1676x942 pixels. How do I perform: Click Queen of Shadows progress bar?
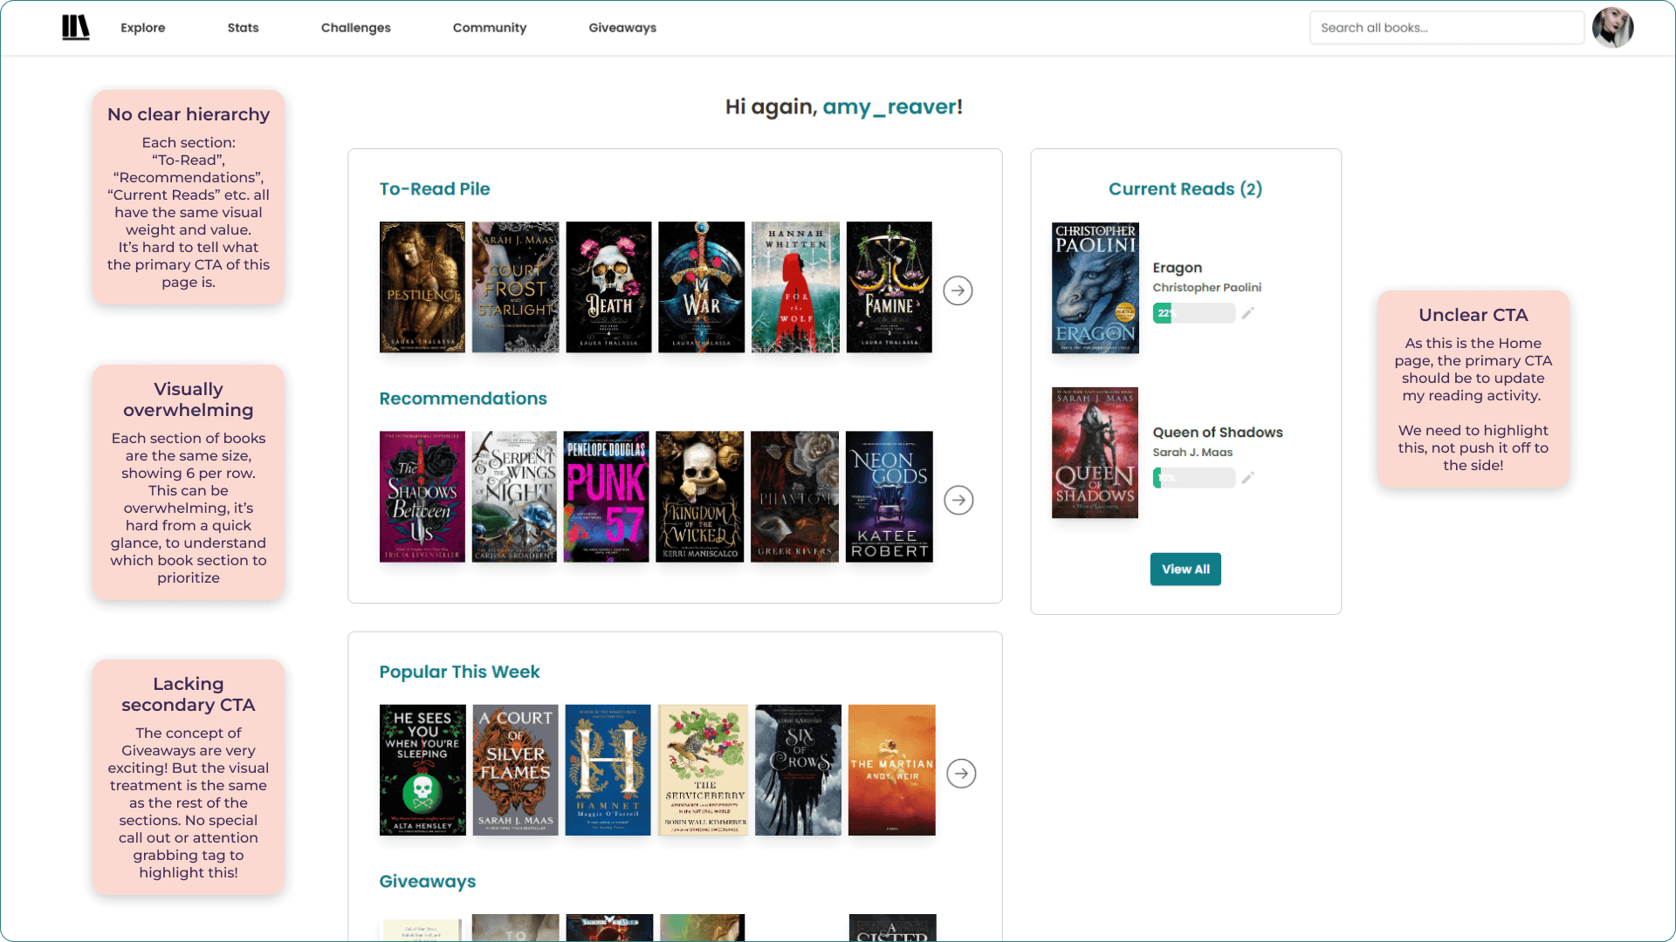[x=1193, y=478]
